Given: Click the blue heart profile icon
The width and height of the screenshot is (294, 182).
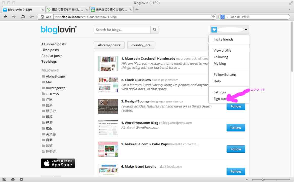Looking at the screenshot, I should (214, 30).
